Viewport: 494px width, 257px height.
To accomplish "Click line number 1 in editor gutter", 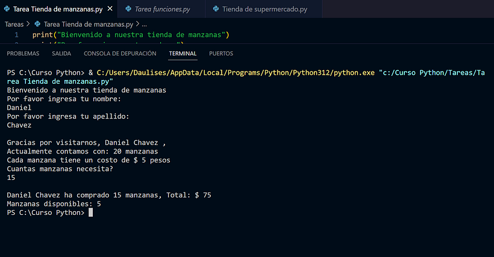I will coord(16,35).
